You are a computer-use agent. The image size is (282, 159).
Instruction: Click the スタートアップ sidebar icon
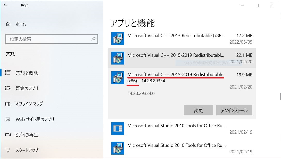coord(8,150)
